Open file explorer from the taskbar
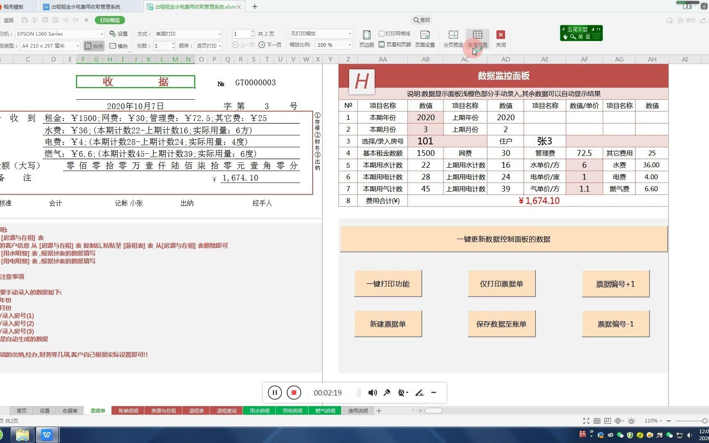709x443 pixels. tap(22, 435)
